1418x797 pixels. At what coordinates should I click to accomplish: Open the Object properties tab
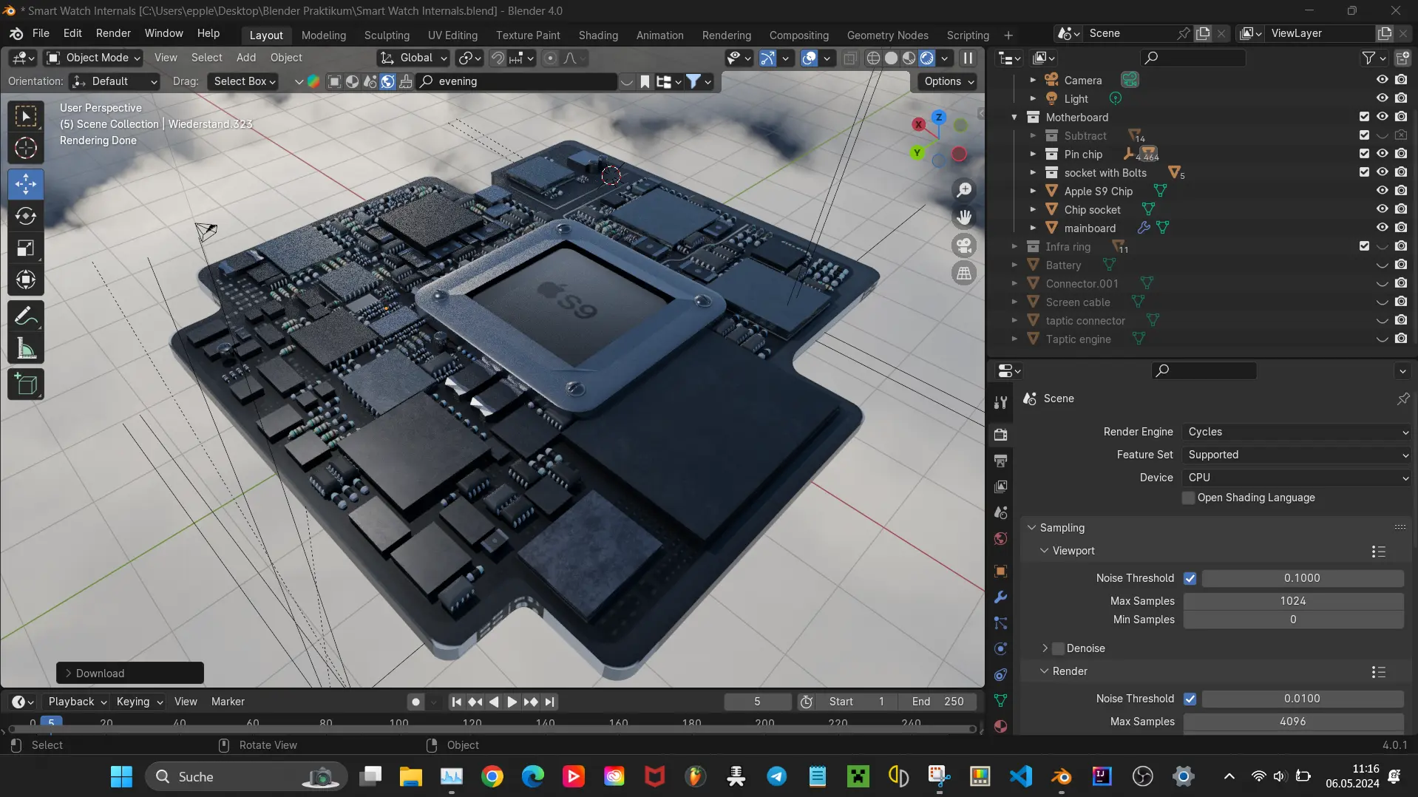(1001, 572)
